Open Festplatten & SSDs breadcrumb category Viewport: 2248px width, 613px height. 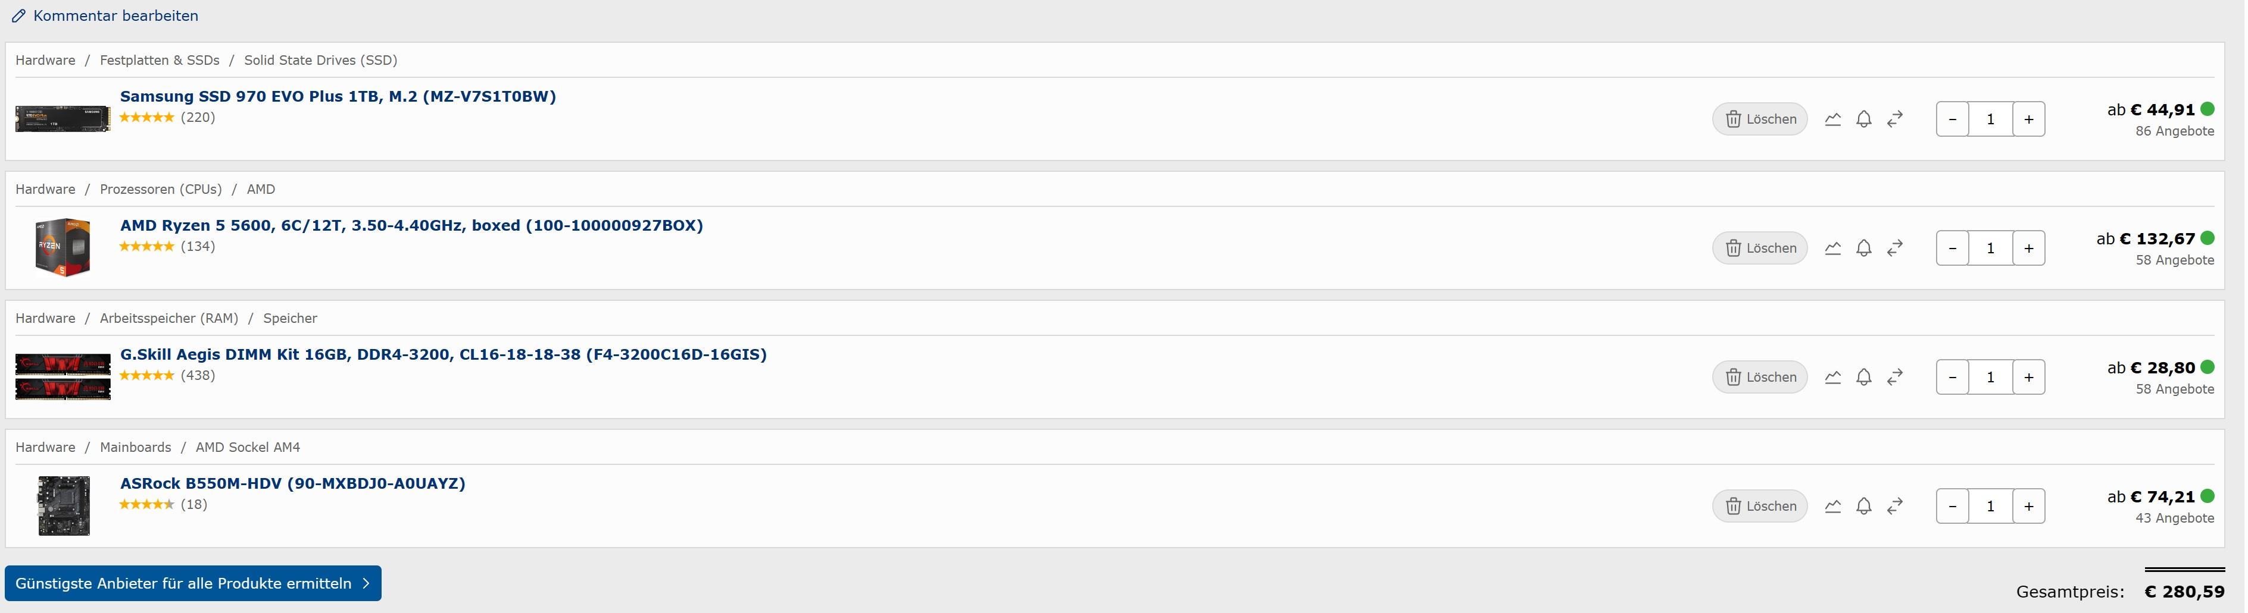(x=160, y=60)
